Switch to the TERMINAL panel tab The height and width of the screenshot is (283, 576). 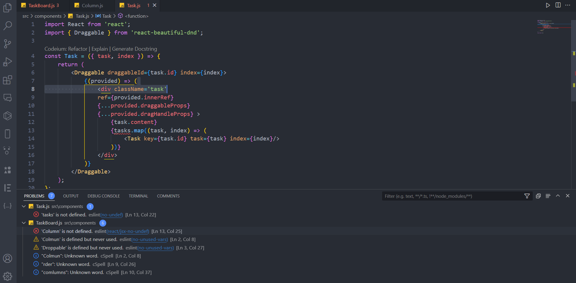(x=138, y=196)
